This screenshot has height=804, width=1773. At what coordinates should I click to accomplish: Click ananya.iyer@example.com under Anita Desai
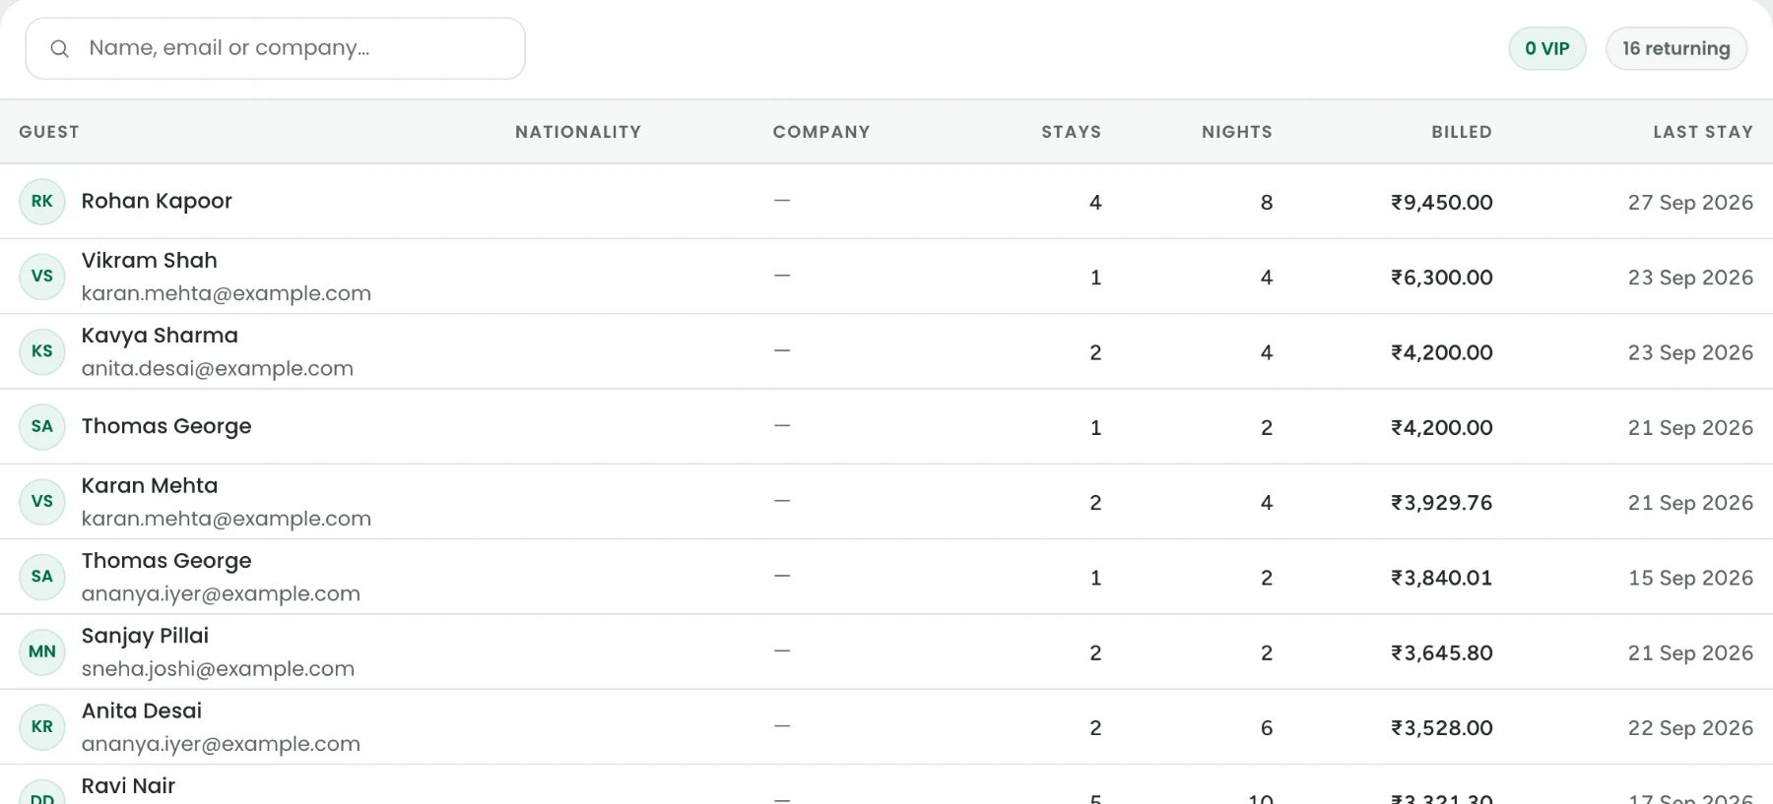pos(221,744)
